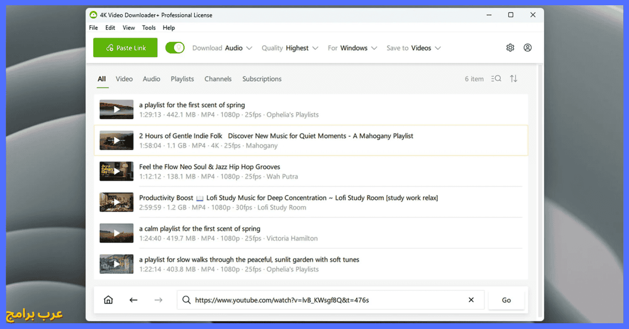The height and width of the screenshot is (329, 629).
Task: Close the 4K Video Downloader window
Action: pos(533,15)
